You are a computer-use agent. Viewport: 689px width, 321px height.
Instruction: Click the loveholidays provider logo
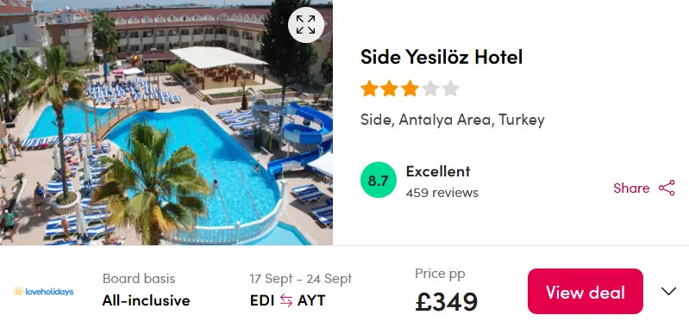coord(43,291)
